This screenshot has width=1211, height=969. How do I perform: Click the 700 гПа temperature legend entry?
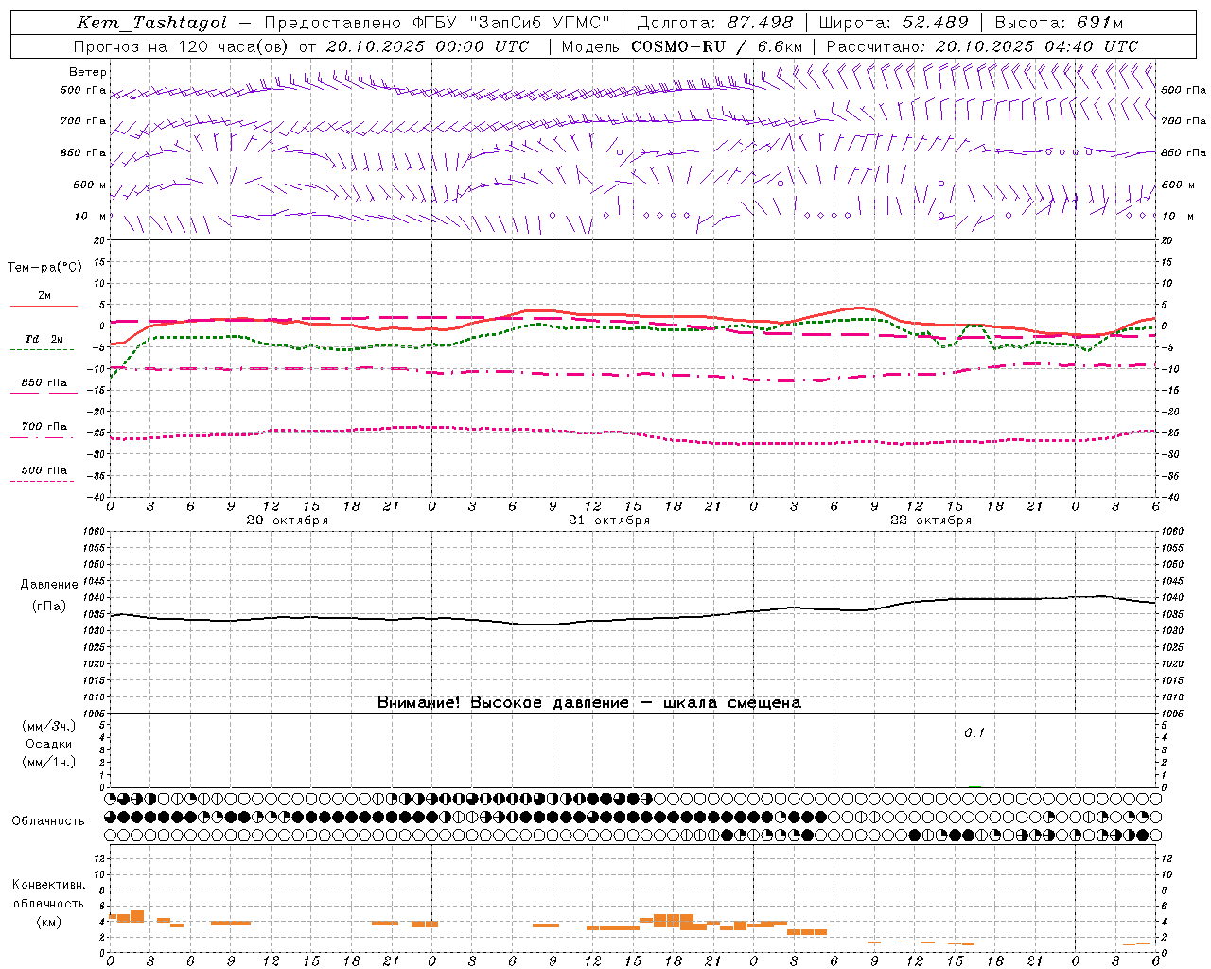pos(44,427)
